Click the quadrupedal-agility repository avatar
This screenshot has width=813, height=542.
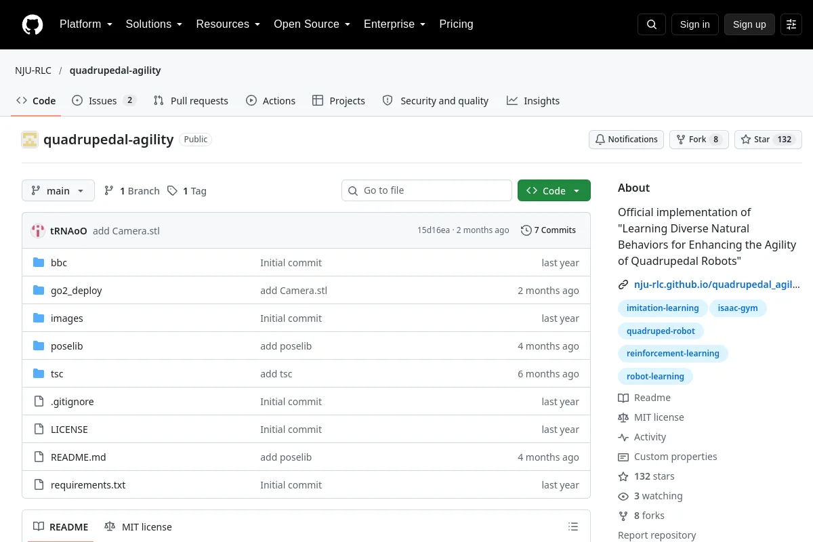point(30,140)
